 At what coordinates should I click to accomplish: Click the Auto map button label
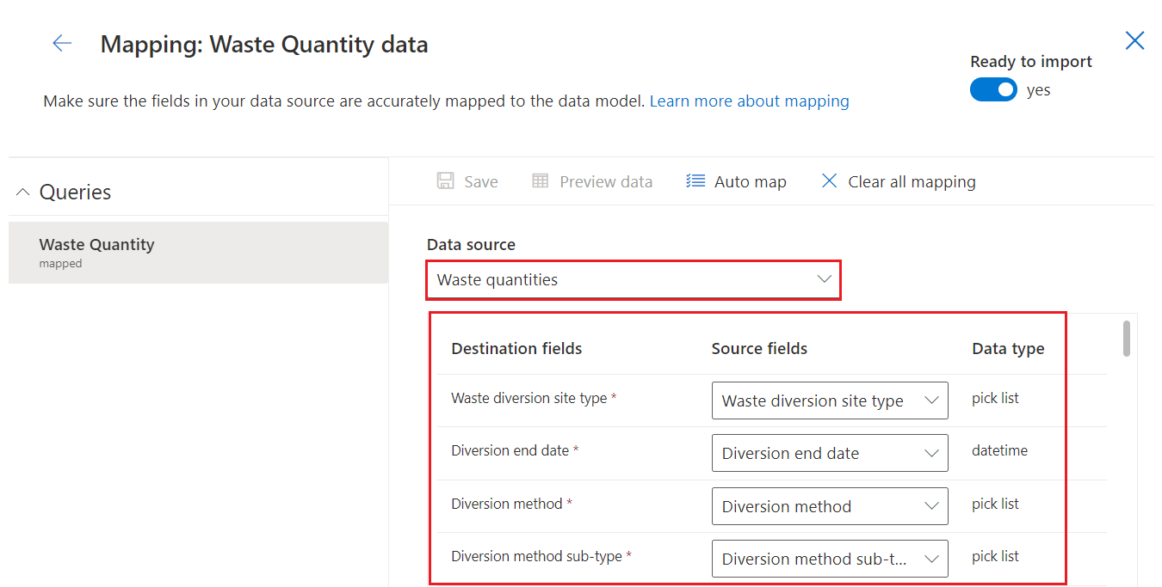click(x=750, y=181)
